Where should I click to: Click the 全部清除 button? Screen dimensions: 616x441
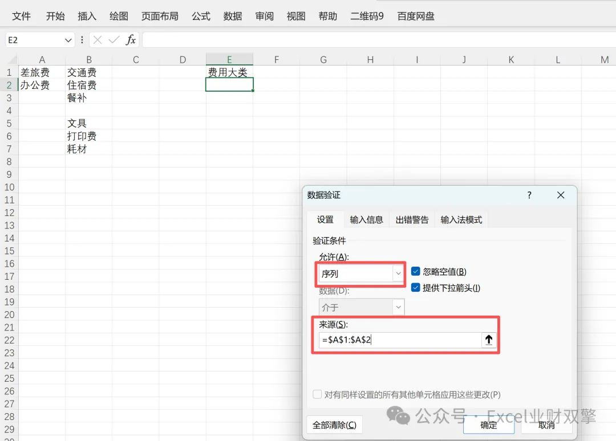(334, 425)
